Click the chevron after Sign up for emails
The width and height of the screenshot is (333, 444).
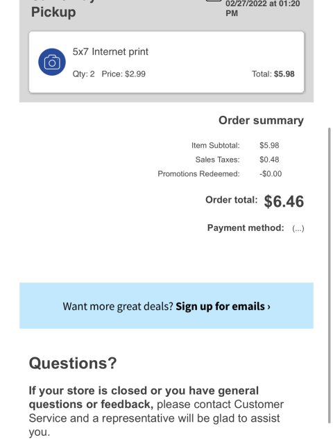(268, 307)
